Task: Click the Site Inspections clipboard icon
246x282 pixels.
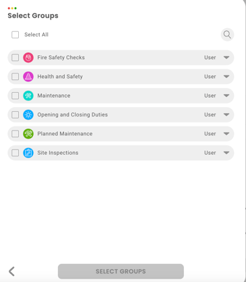Action: pyautogui.click(x=28, y=153)
